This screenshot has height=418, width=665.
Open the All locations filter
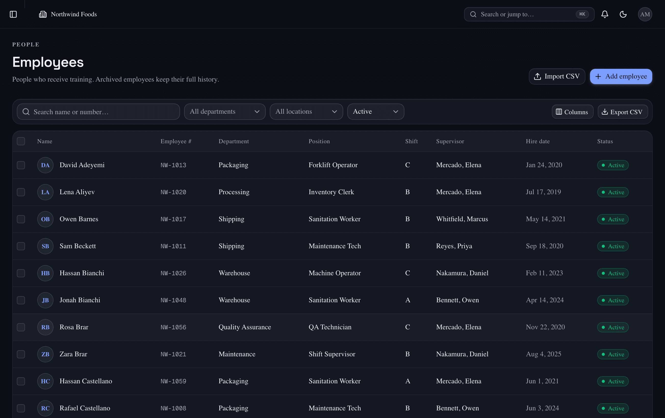(x=306, y=112)
